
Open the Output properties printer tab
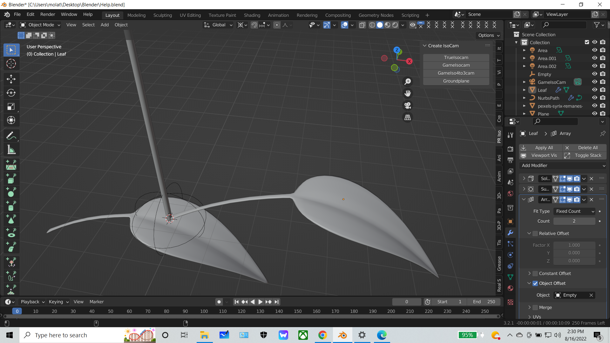point(511,160)
